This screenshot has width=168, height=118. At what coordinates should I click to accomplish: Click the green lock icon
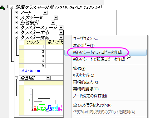2,7
